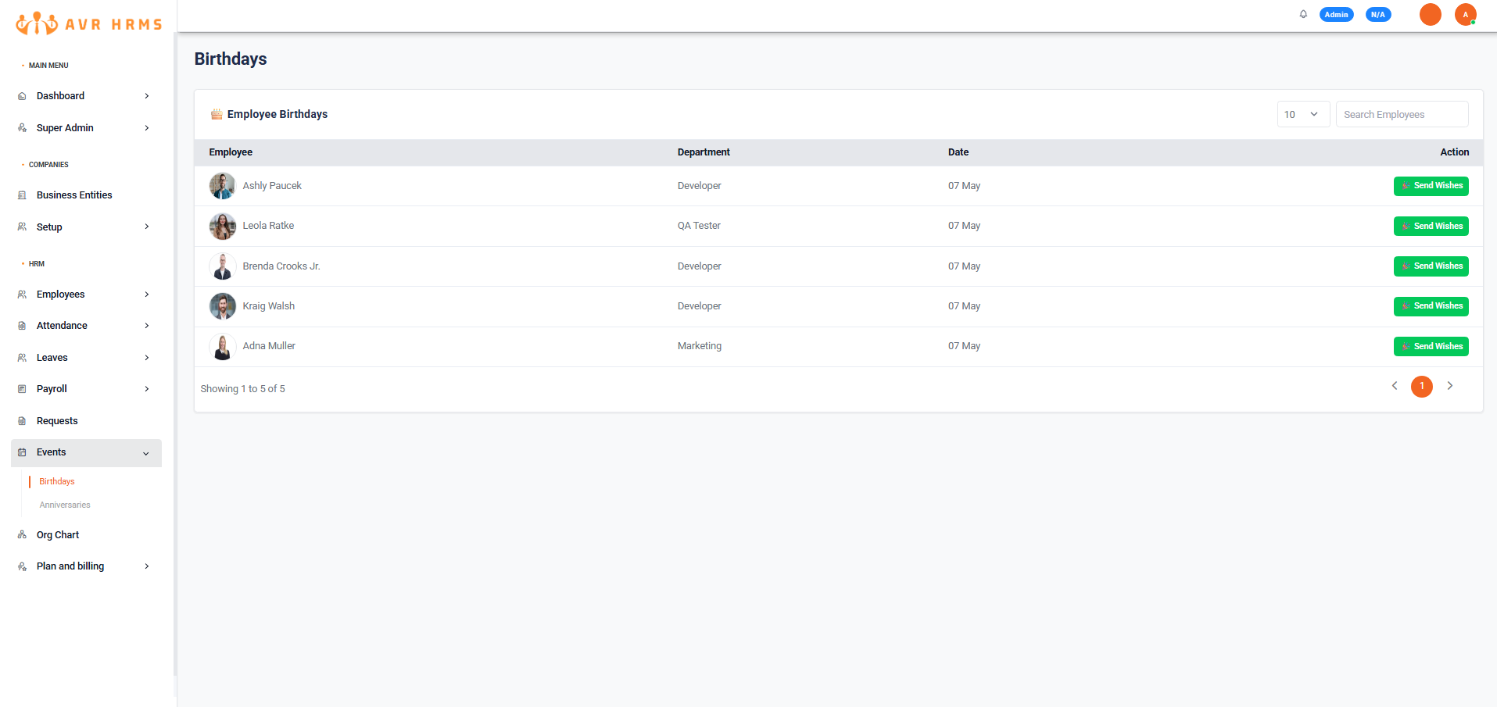Viewport: 1497px width, 707px height.
Task: Click the Date column header
Action: (958, 152)
